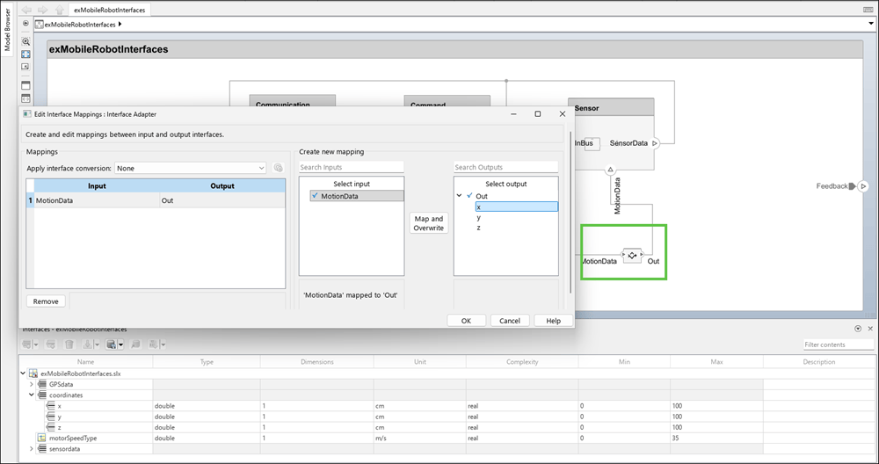Click the Unit column header
Screen dimensions: 879x464
tap(420, 362)
